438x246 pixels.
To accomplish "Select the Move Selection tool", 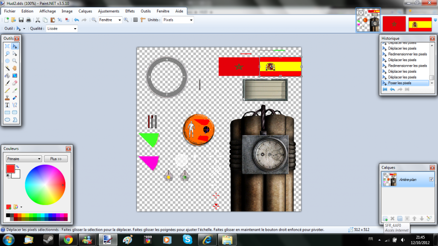I will [15, 53].
